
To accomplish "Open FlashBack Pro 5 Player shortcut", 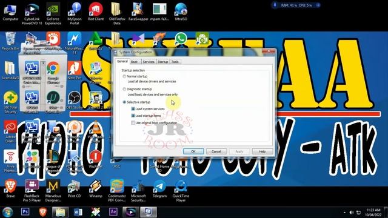I will coord(32,191).
